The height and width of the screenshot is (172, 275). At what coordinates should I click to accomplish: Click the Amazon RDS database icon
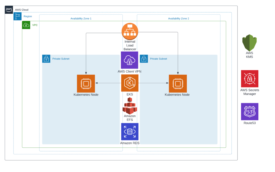[130, 132]
